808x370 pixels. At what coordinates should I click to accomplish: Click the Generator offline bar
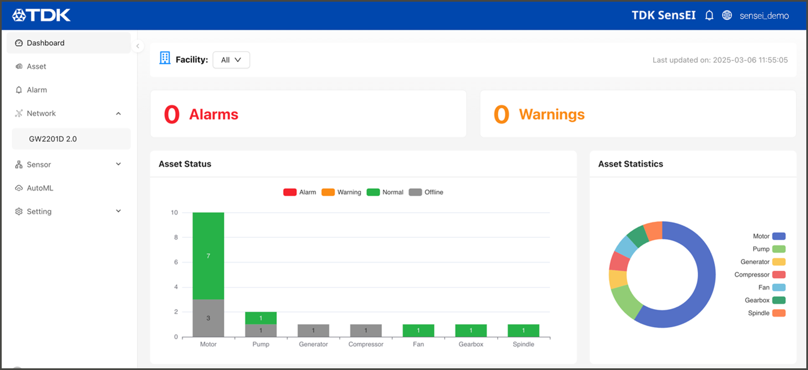(313, 331)
